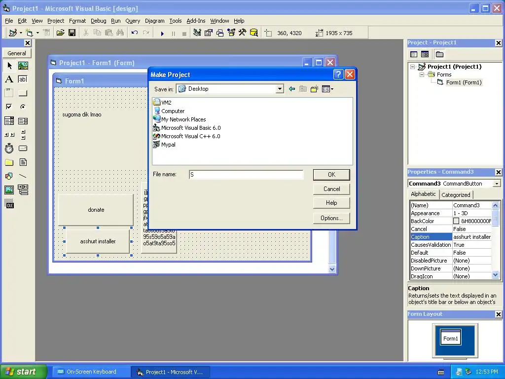The width and height of the screenshot is (505, 379).
Task: Select the Data control tool
Action: coord(23,190)
